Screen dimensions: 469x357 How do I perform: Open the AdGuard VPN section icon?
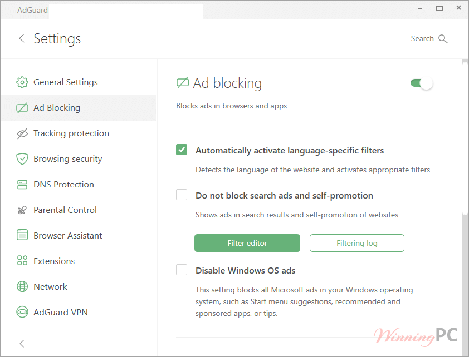(x=22, y=312)
